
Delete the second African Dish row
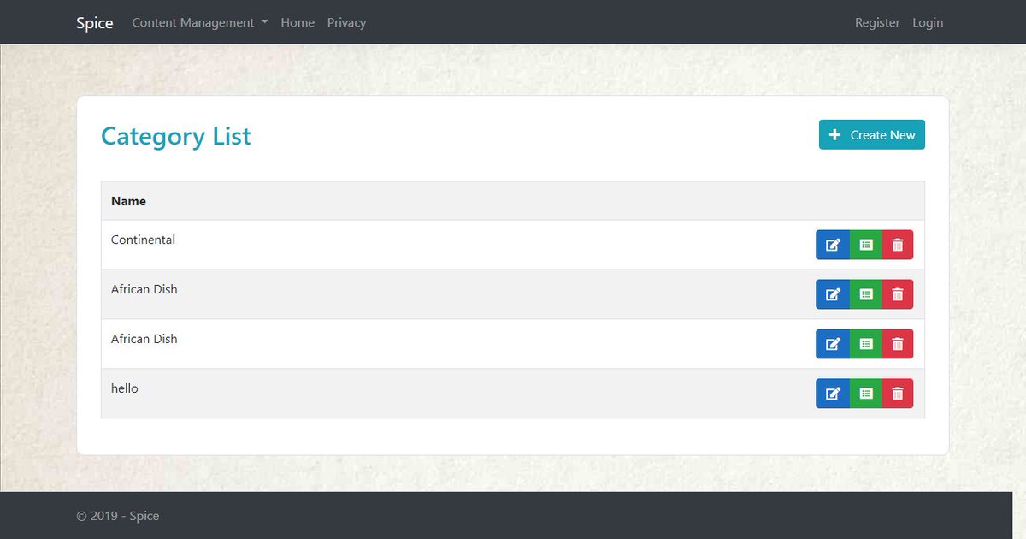point(898,344)
